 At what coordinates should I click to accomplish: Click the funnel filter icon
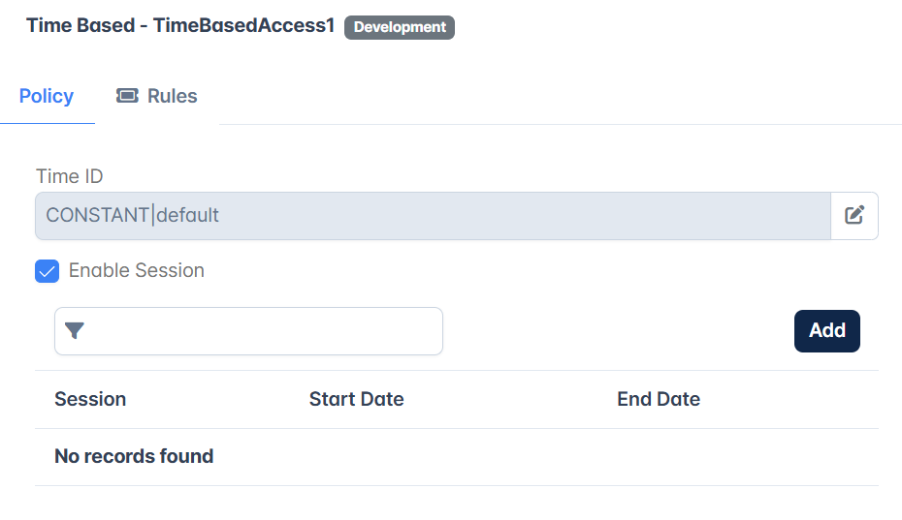tap(75, 331)
